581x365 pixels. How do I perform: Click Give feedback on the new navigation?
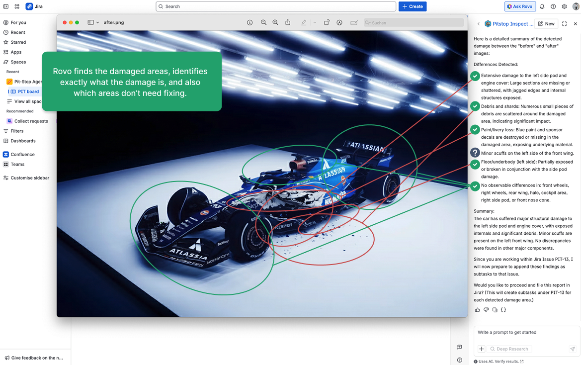click(34, 358)
